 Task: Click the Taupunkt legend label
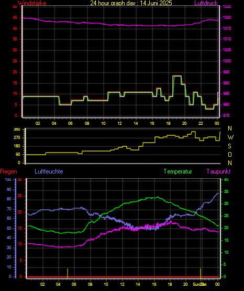[219, 171]
